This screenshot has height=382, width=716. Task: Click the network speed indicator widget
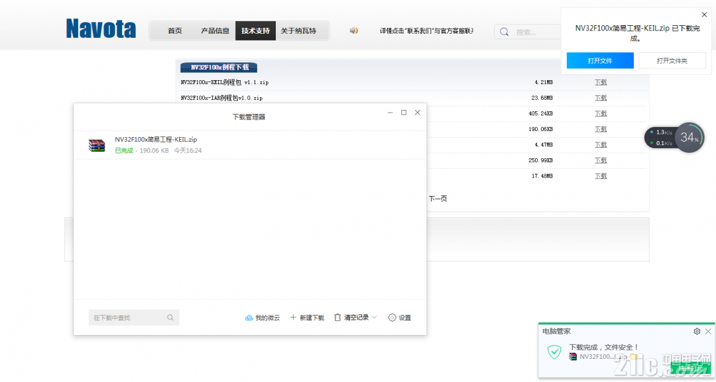click(660, 138)
